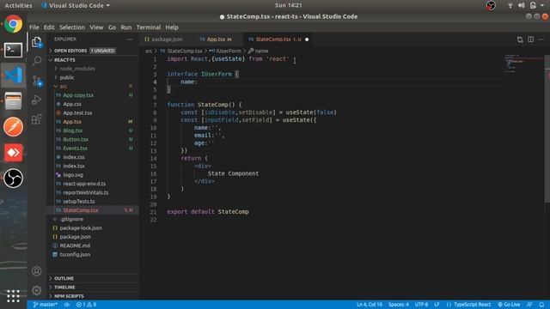This screenshot has height=309, width=550.
Task: Open package-lock.json in the explorer
Action: click(93, 227)
